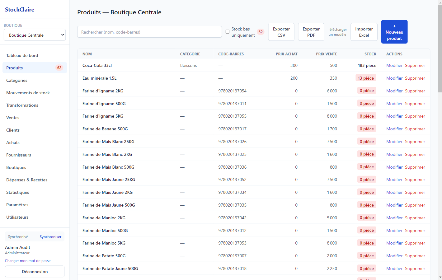Image resolution: width=442 pixels, height=280 pixels.
Task: Click the Exporter PDF button
Action: (311, 32)
